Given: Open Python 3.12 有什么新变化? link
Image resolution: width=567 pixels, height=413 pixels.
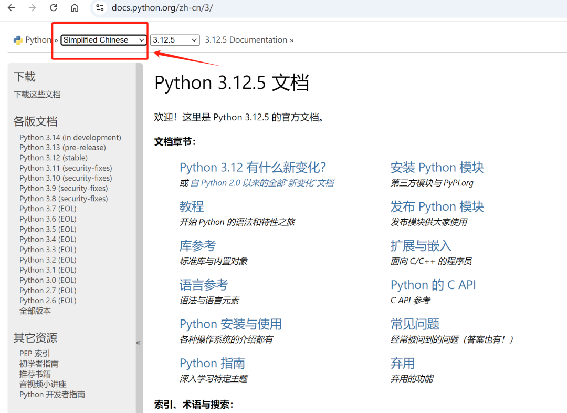Looking at the screenshot, I should click(253, 167).
